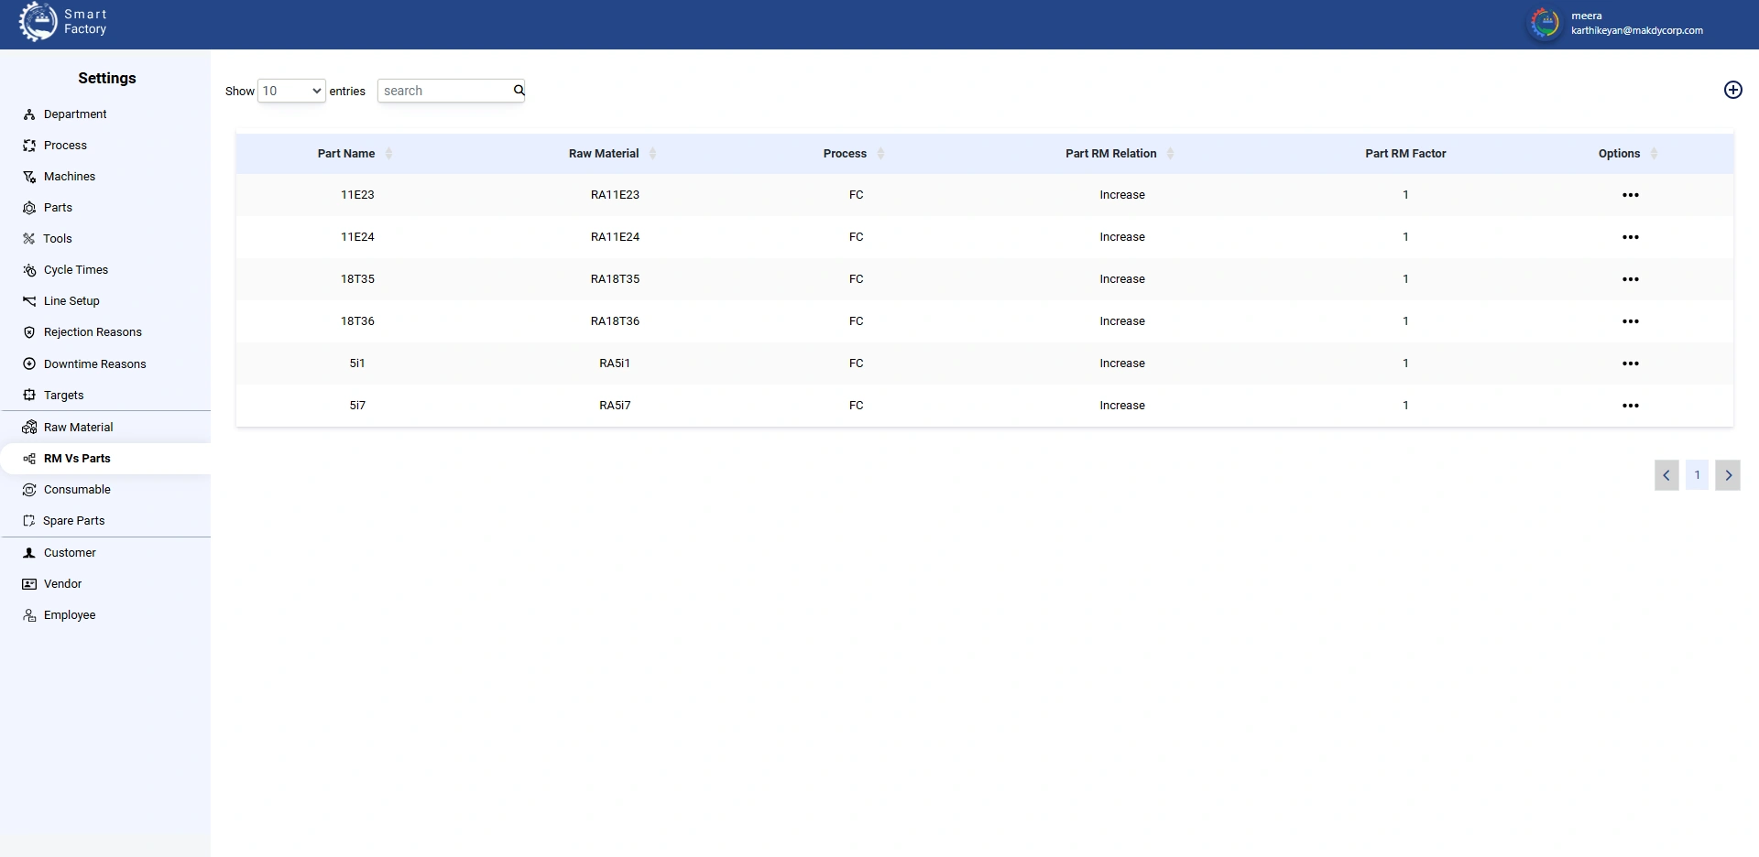Sort by Part RM Relation arrows
Screen dimensions: 1759x857
tap(1170, 154)
